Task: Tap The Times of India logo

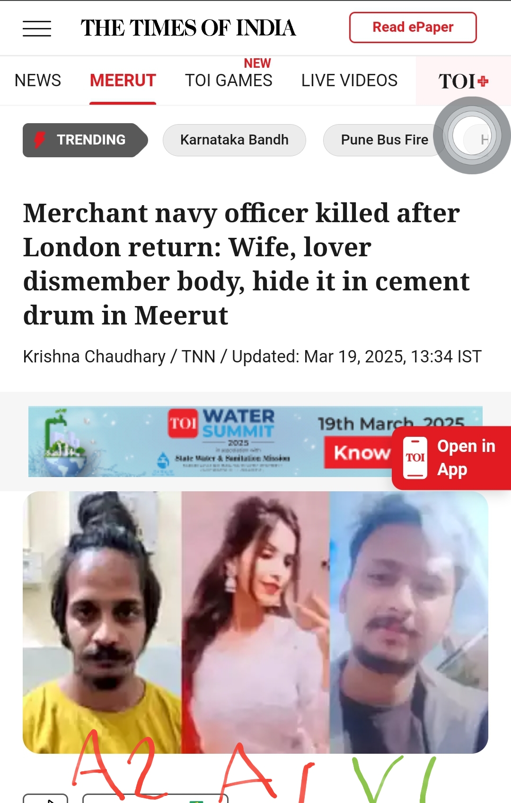Action: point(188,28)
